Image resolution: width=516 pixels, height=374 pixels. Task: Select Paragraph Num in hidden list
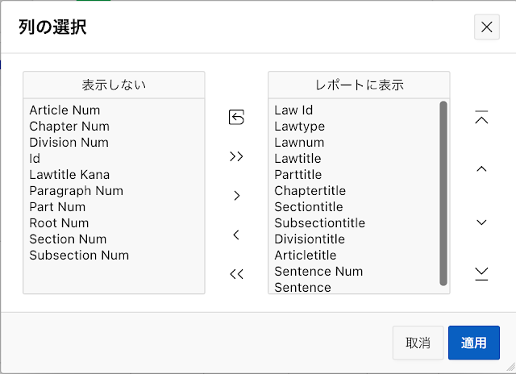point(76,191)
